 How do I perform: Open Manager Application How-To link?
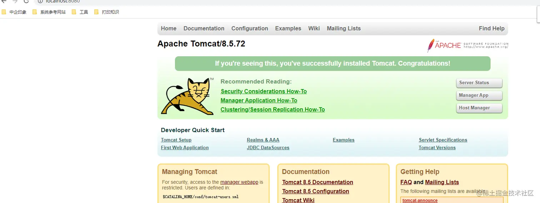[x=259, y=100]
